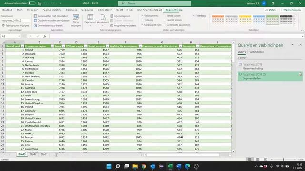Image resolution: width=305 pixels, height=171 pixels.
Task: Open File Explorer from the taskbar
Action: [x=135, y=166]
